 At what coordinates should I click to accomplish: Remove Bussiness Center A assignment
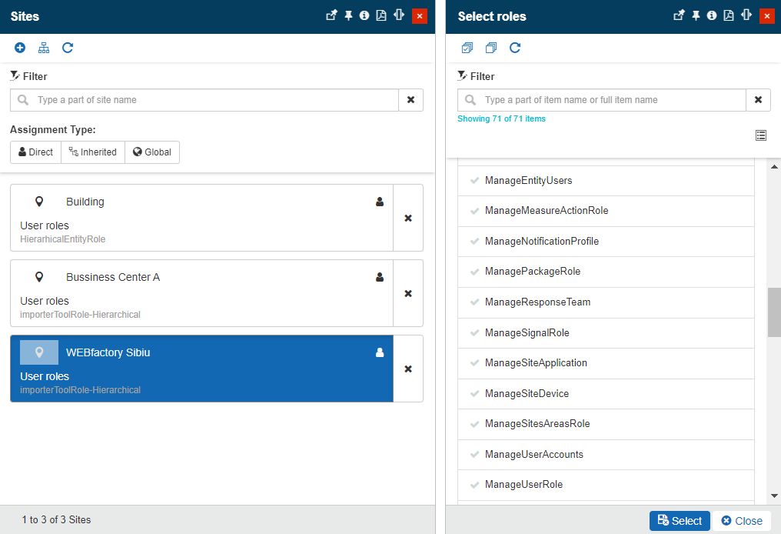pos(408,293)
